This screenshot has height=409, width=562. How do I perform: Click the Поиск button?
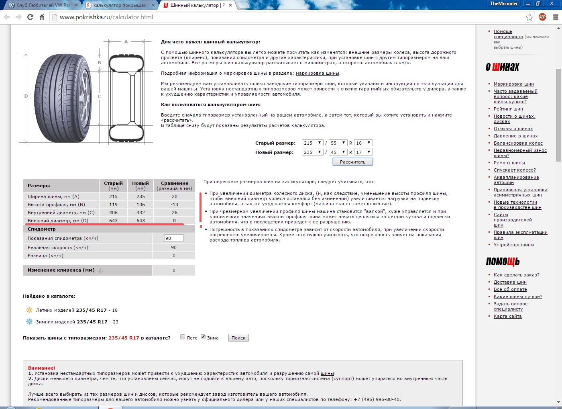point(238,338)
